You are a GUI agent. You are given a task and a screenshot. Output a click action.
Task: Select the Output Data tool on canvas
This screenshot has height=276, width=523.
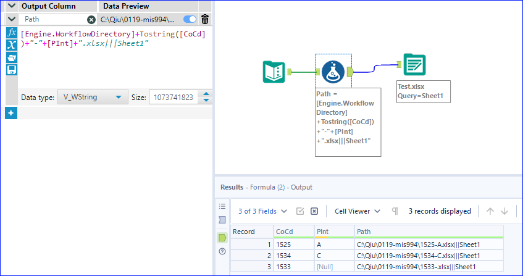point(414,64)
